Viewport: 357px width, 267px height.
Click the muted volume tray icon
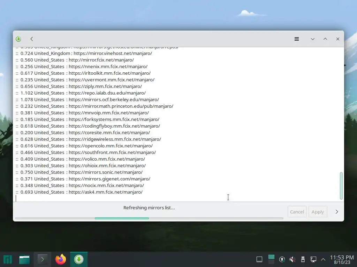click(293, 259)
